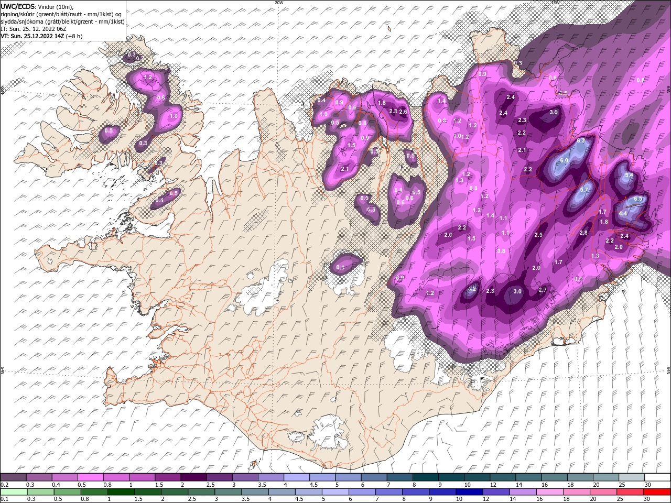
Task: Click the 5.4 snowfall value on the map
Action: (x=630, y=176)
